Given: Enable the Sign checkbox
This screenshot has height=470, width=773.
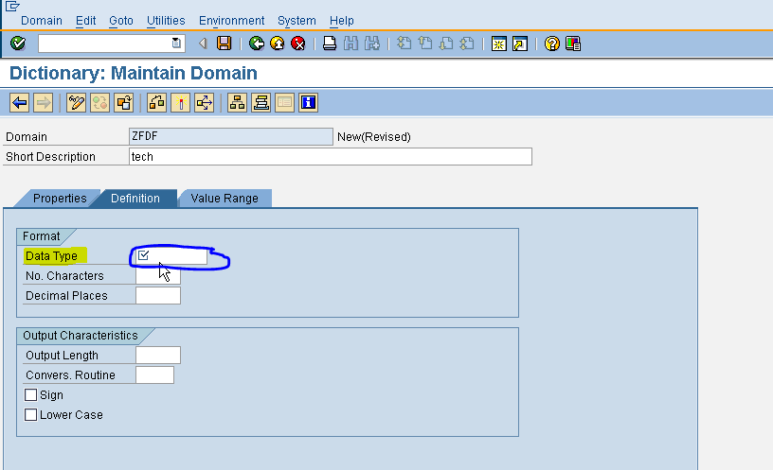Looking at the screenshot, I should [30, 394].
